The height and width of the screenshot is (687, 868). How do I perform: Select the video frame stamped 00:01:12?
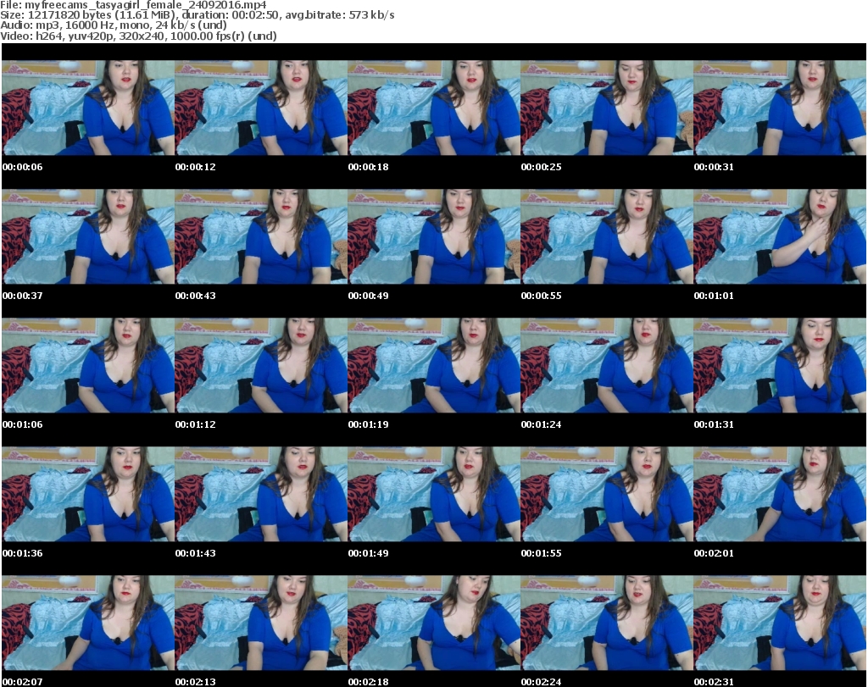(261, 366)
